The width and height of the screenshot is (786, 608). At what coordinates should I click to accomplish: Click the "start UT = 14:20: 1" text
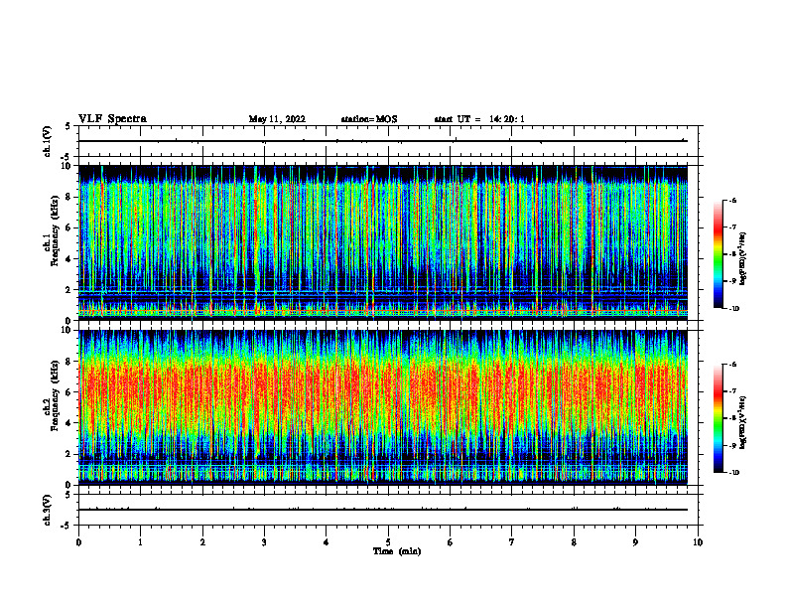click(x=479, y=119)
